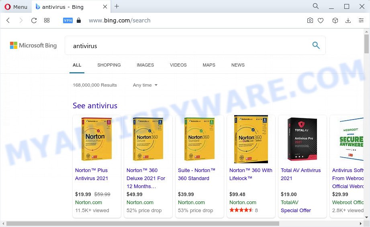Click the vertical scrollbar thumb
The image size is (370, 227).
coord(366,44)
